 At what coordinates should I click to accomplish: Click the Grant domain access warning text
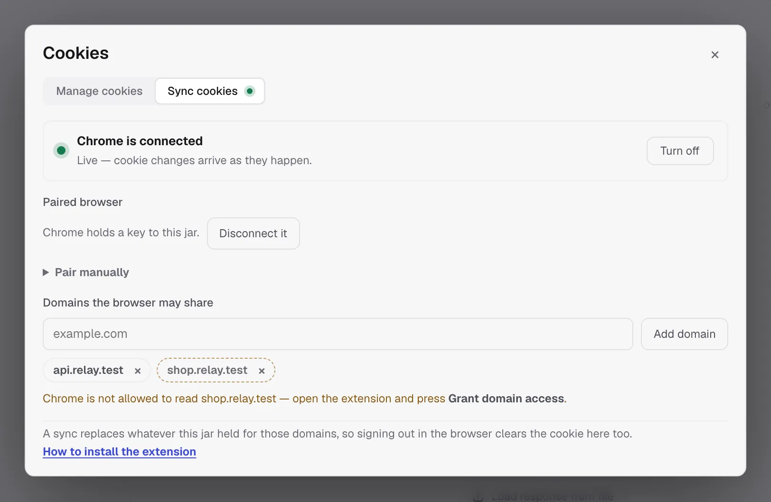304,399
